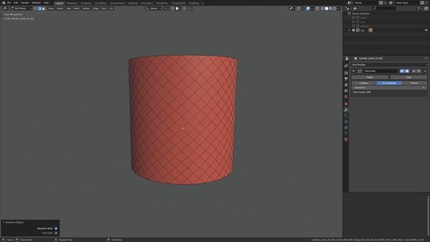Move the Decimate modifier down
The height and width of the screenshot is (242, 430).
[x=419, y=71]
